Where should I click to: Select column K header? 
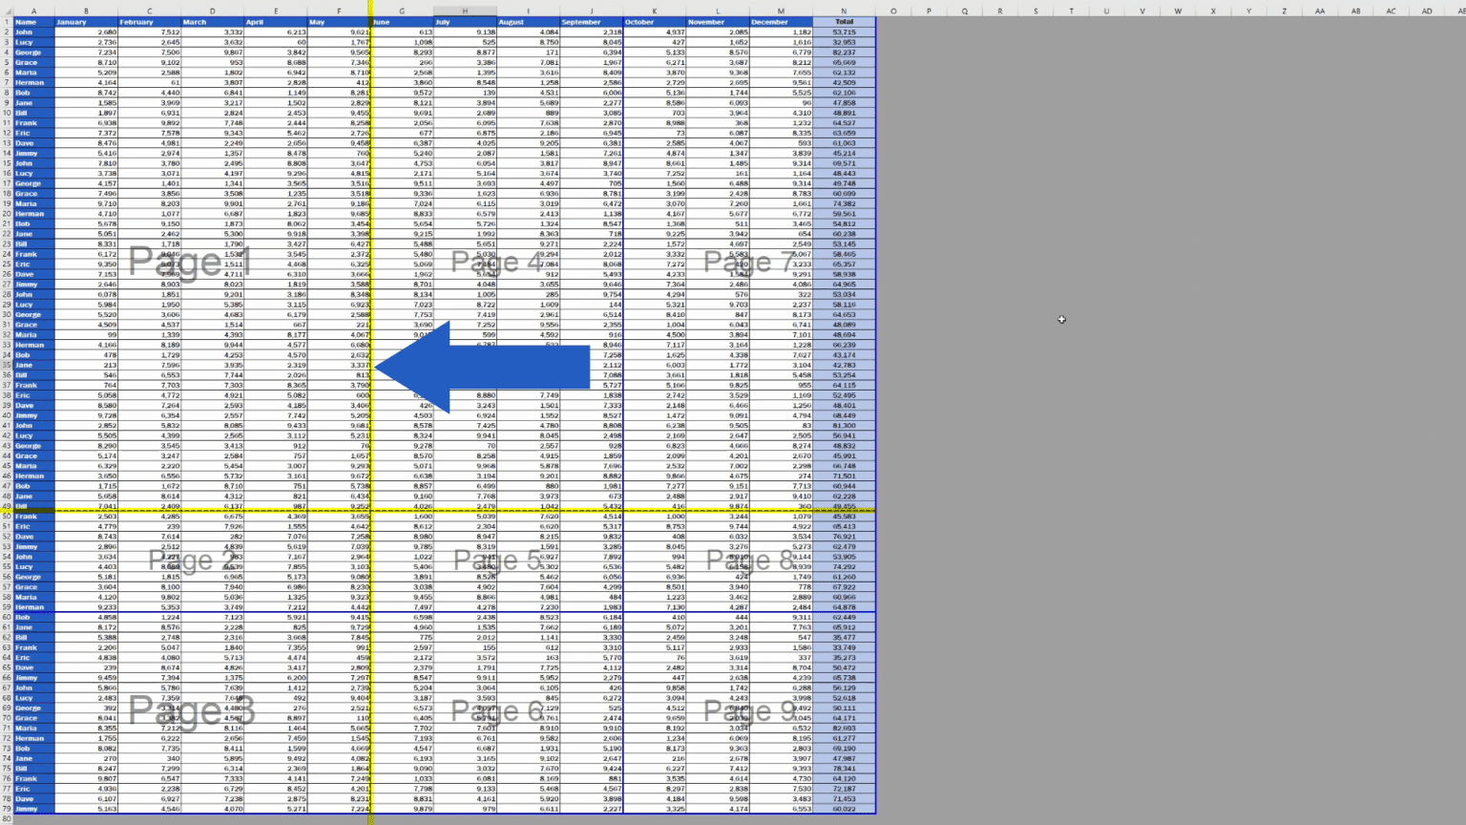[x=654, y=11]
